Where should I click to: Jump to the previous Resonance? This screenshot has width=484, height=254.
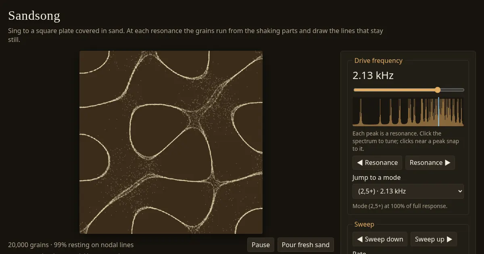click(377, 162)
